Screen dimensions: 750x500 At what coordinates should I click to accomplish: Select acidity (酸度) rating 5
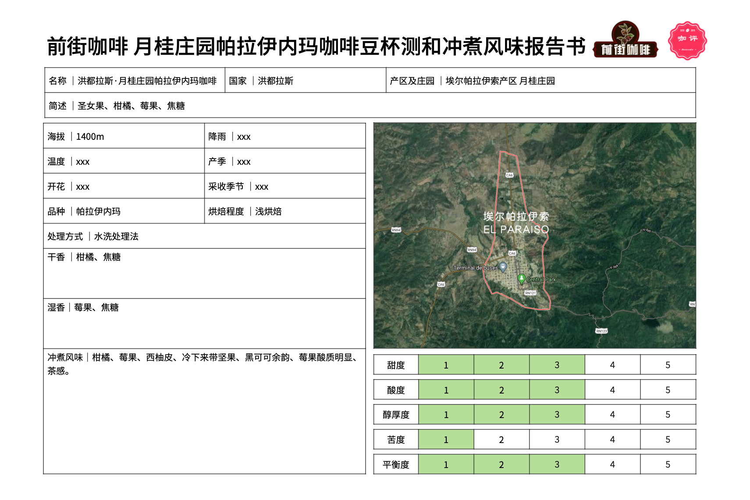coord(668,390)
